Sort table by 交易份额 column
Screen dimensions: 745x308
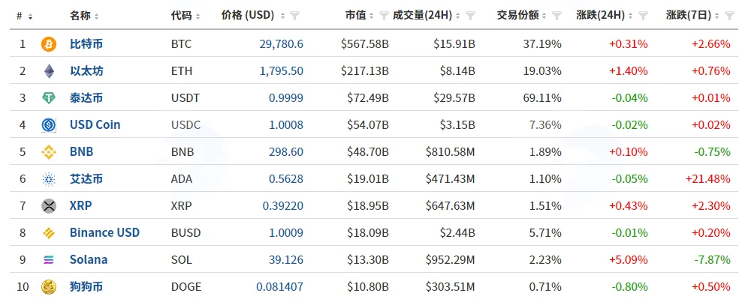click(545, 16)
